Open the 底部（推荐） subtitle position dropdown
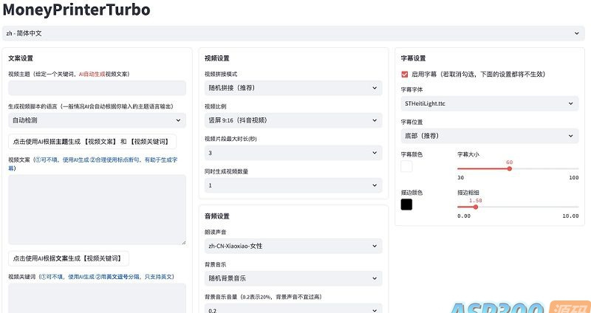 [x=490, y=136]
